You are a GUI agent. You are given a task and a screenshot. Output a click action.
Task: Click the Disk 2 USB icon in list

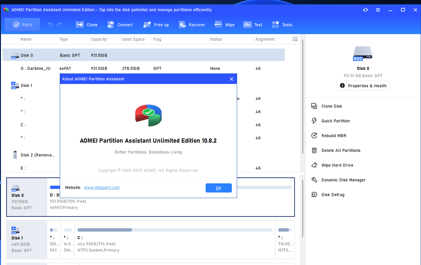tap(15, 155)
